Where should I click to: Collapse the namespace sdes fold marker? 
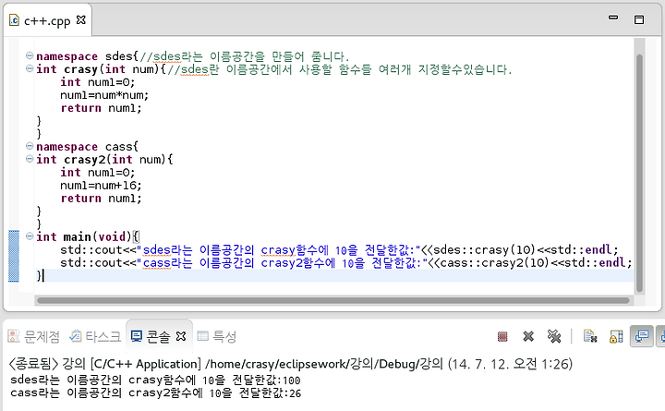pyautogui.click(x=30, y=55)
